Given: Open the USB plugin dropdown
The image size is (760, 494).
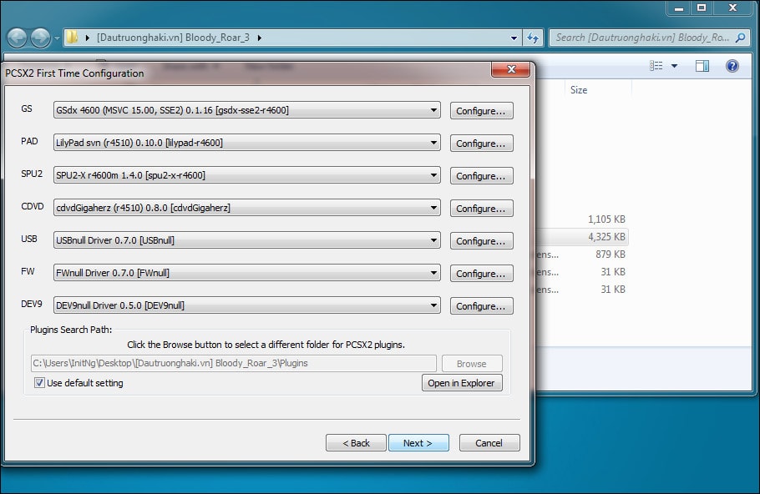Looking at the screenshot, I should coord(246,239).
